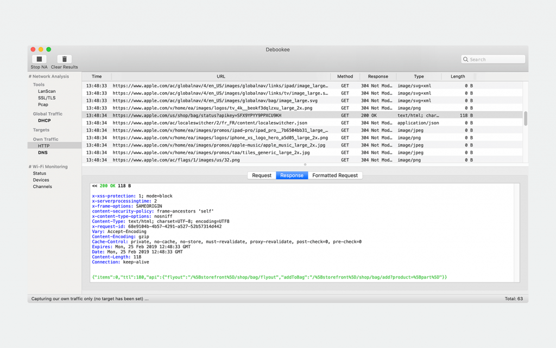Click the # Network Analysis header
This screenshot has height=348, width=556.
pos(48,76)
